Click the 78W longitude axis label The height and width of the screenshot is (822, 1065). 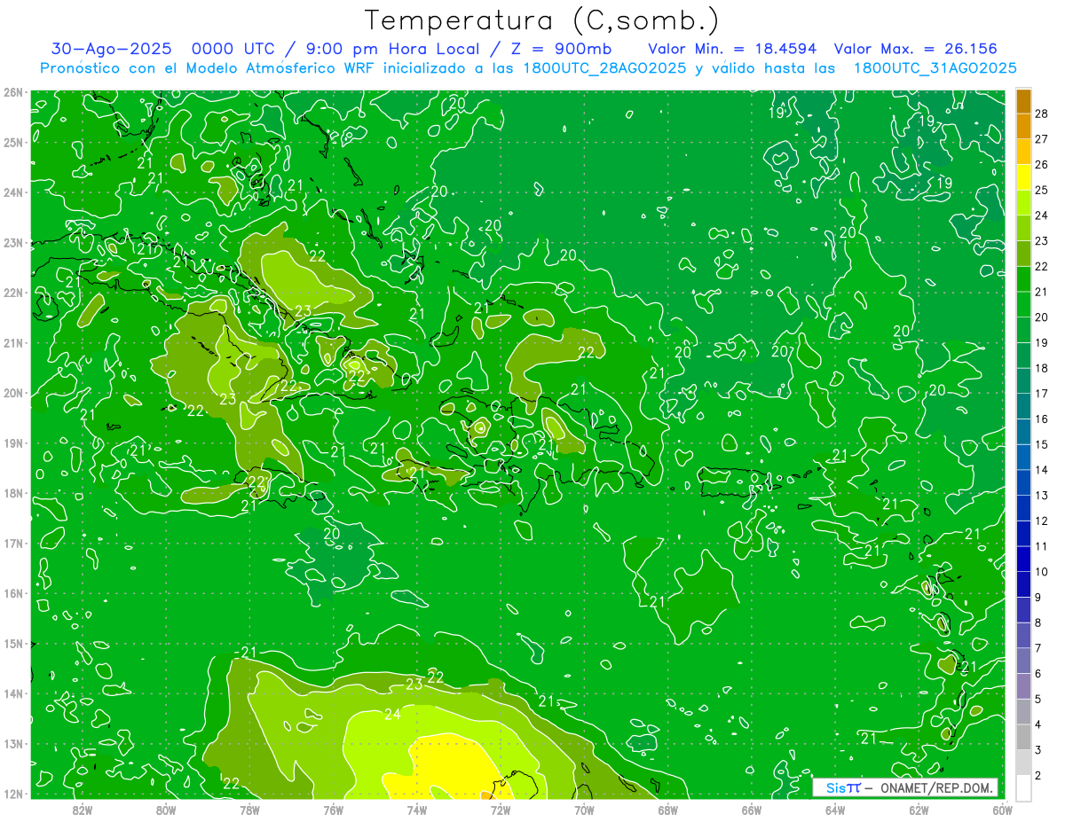pyautogui.click(x=249, y=810)
